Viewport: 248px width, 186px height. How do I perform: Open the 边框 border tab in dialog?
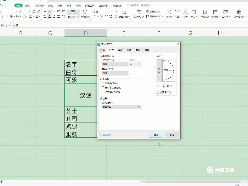(129, 50)
